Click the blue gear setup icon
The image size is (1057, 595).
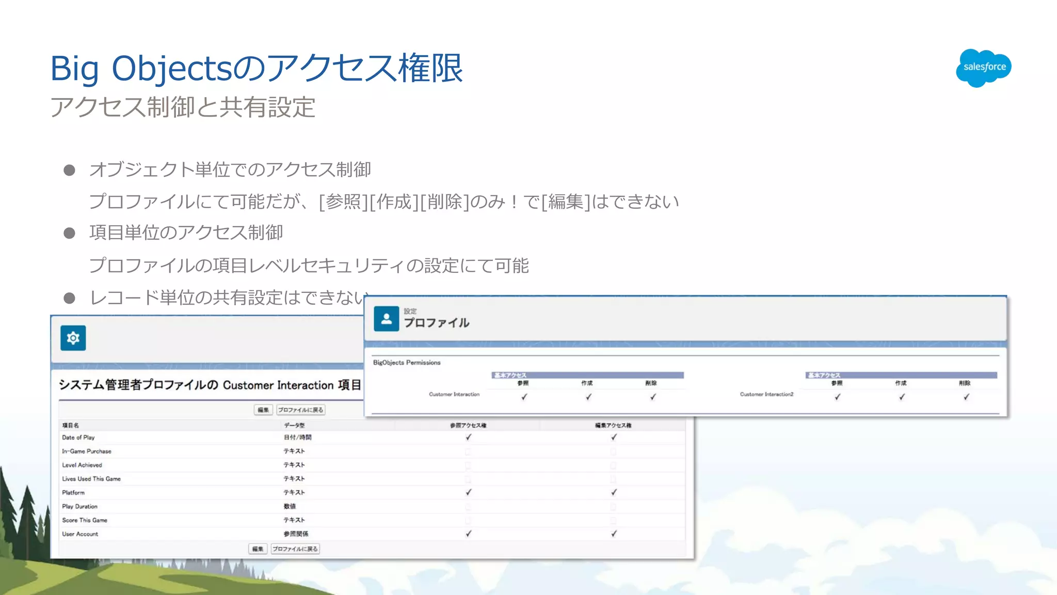(73, 338)
